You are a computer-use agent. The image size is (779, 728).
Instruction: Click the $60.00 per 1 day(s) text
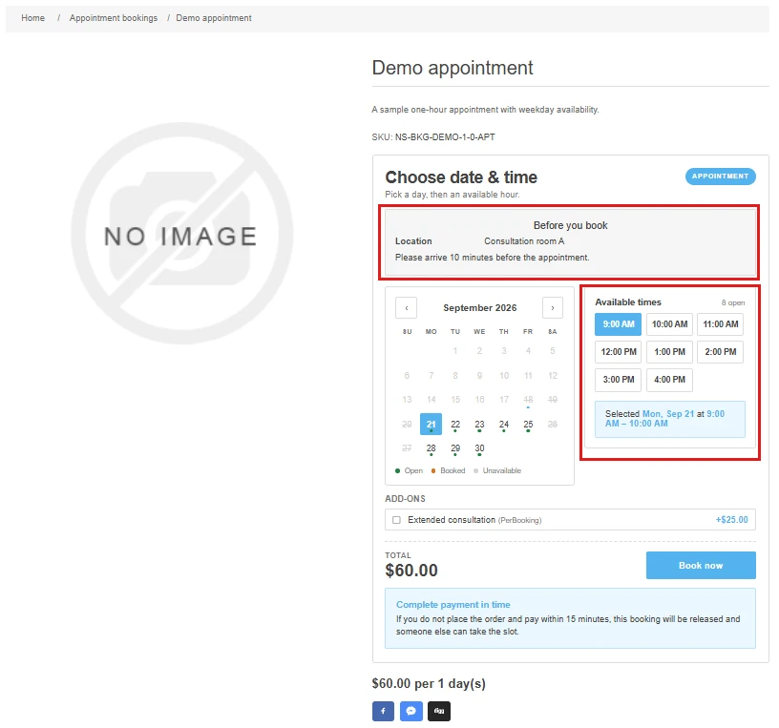click(429, 684)
